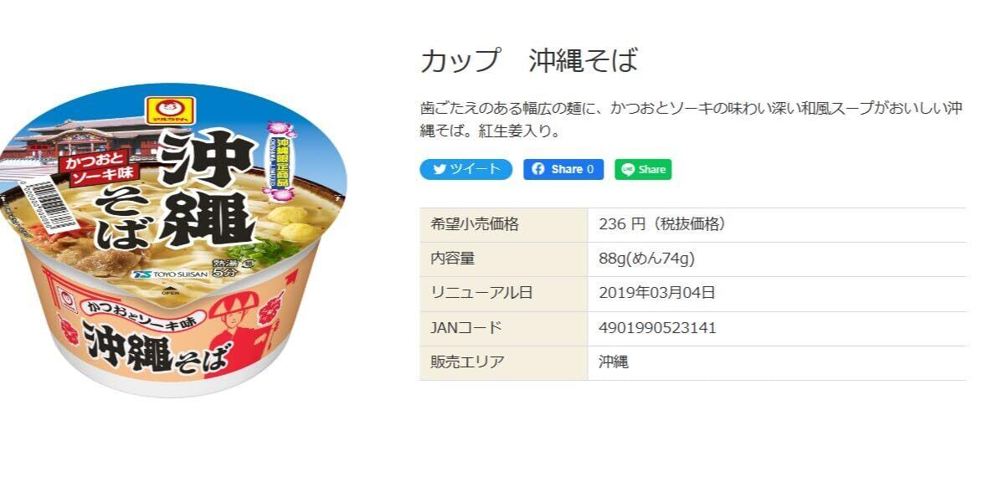Click the 販売エリア value 沖縄
Screen dimensions: 992x482
pos(613,362)
